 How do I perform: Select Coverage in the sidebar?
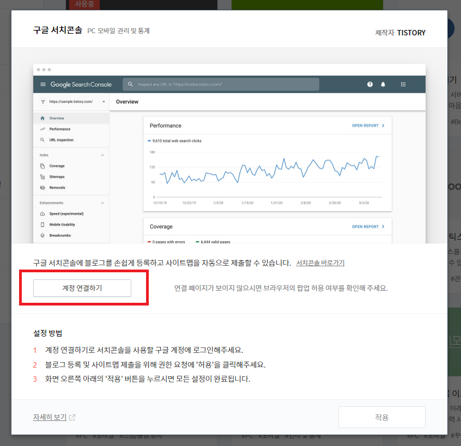(57, 166)
